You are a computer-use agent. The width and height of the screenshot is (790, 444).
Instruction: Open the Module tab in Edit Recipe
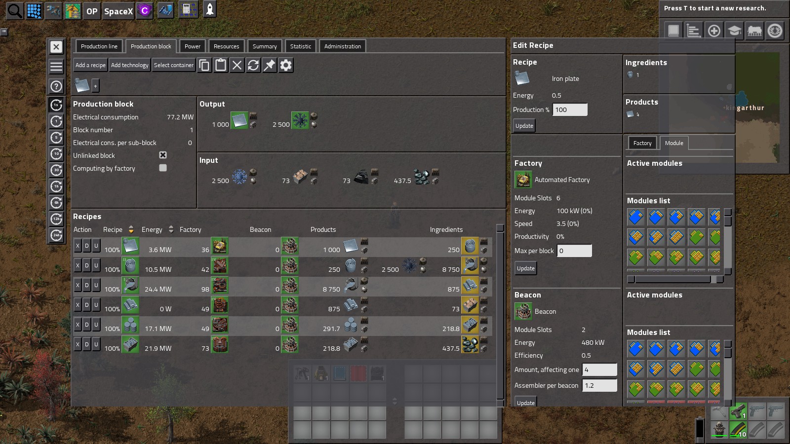pos(673,143)
